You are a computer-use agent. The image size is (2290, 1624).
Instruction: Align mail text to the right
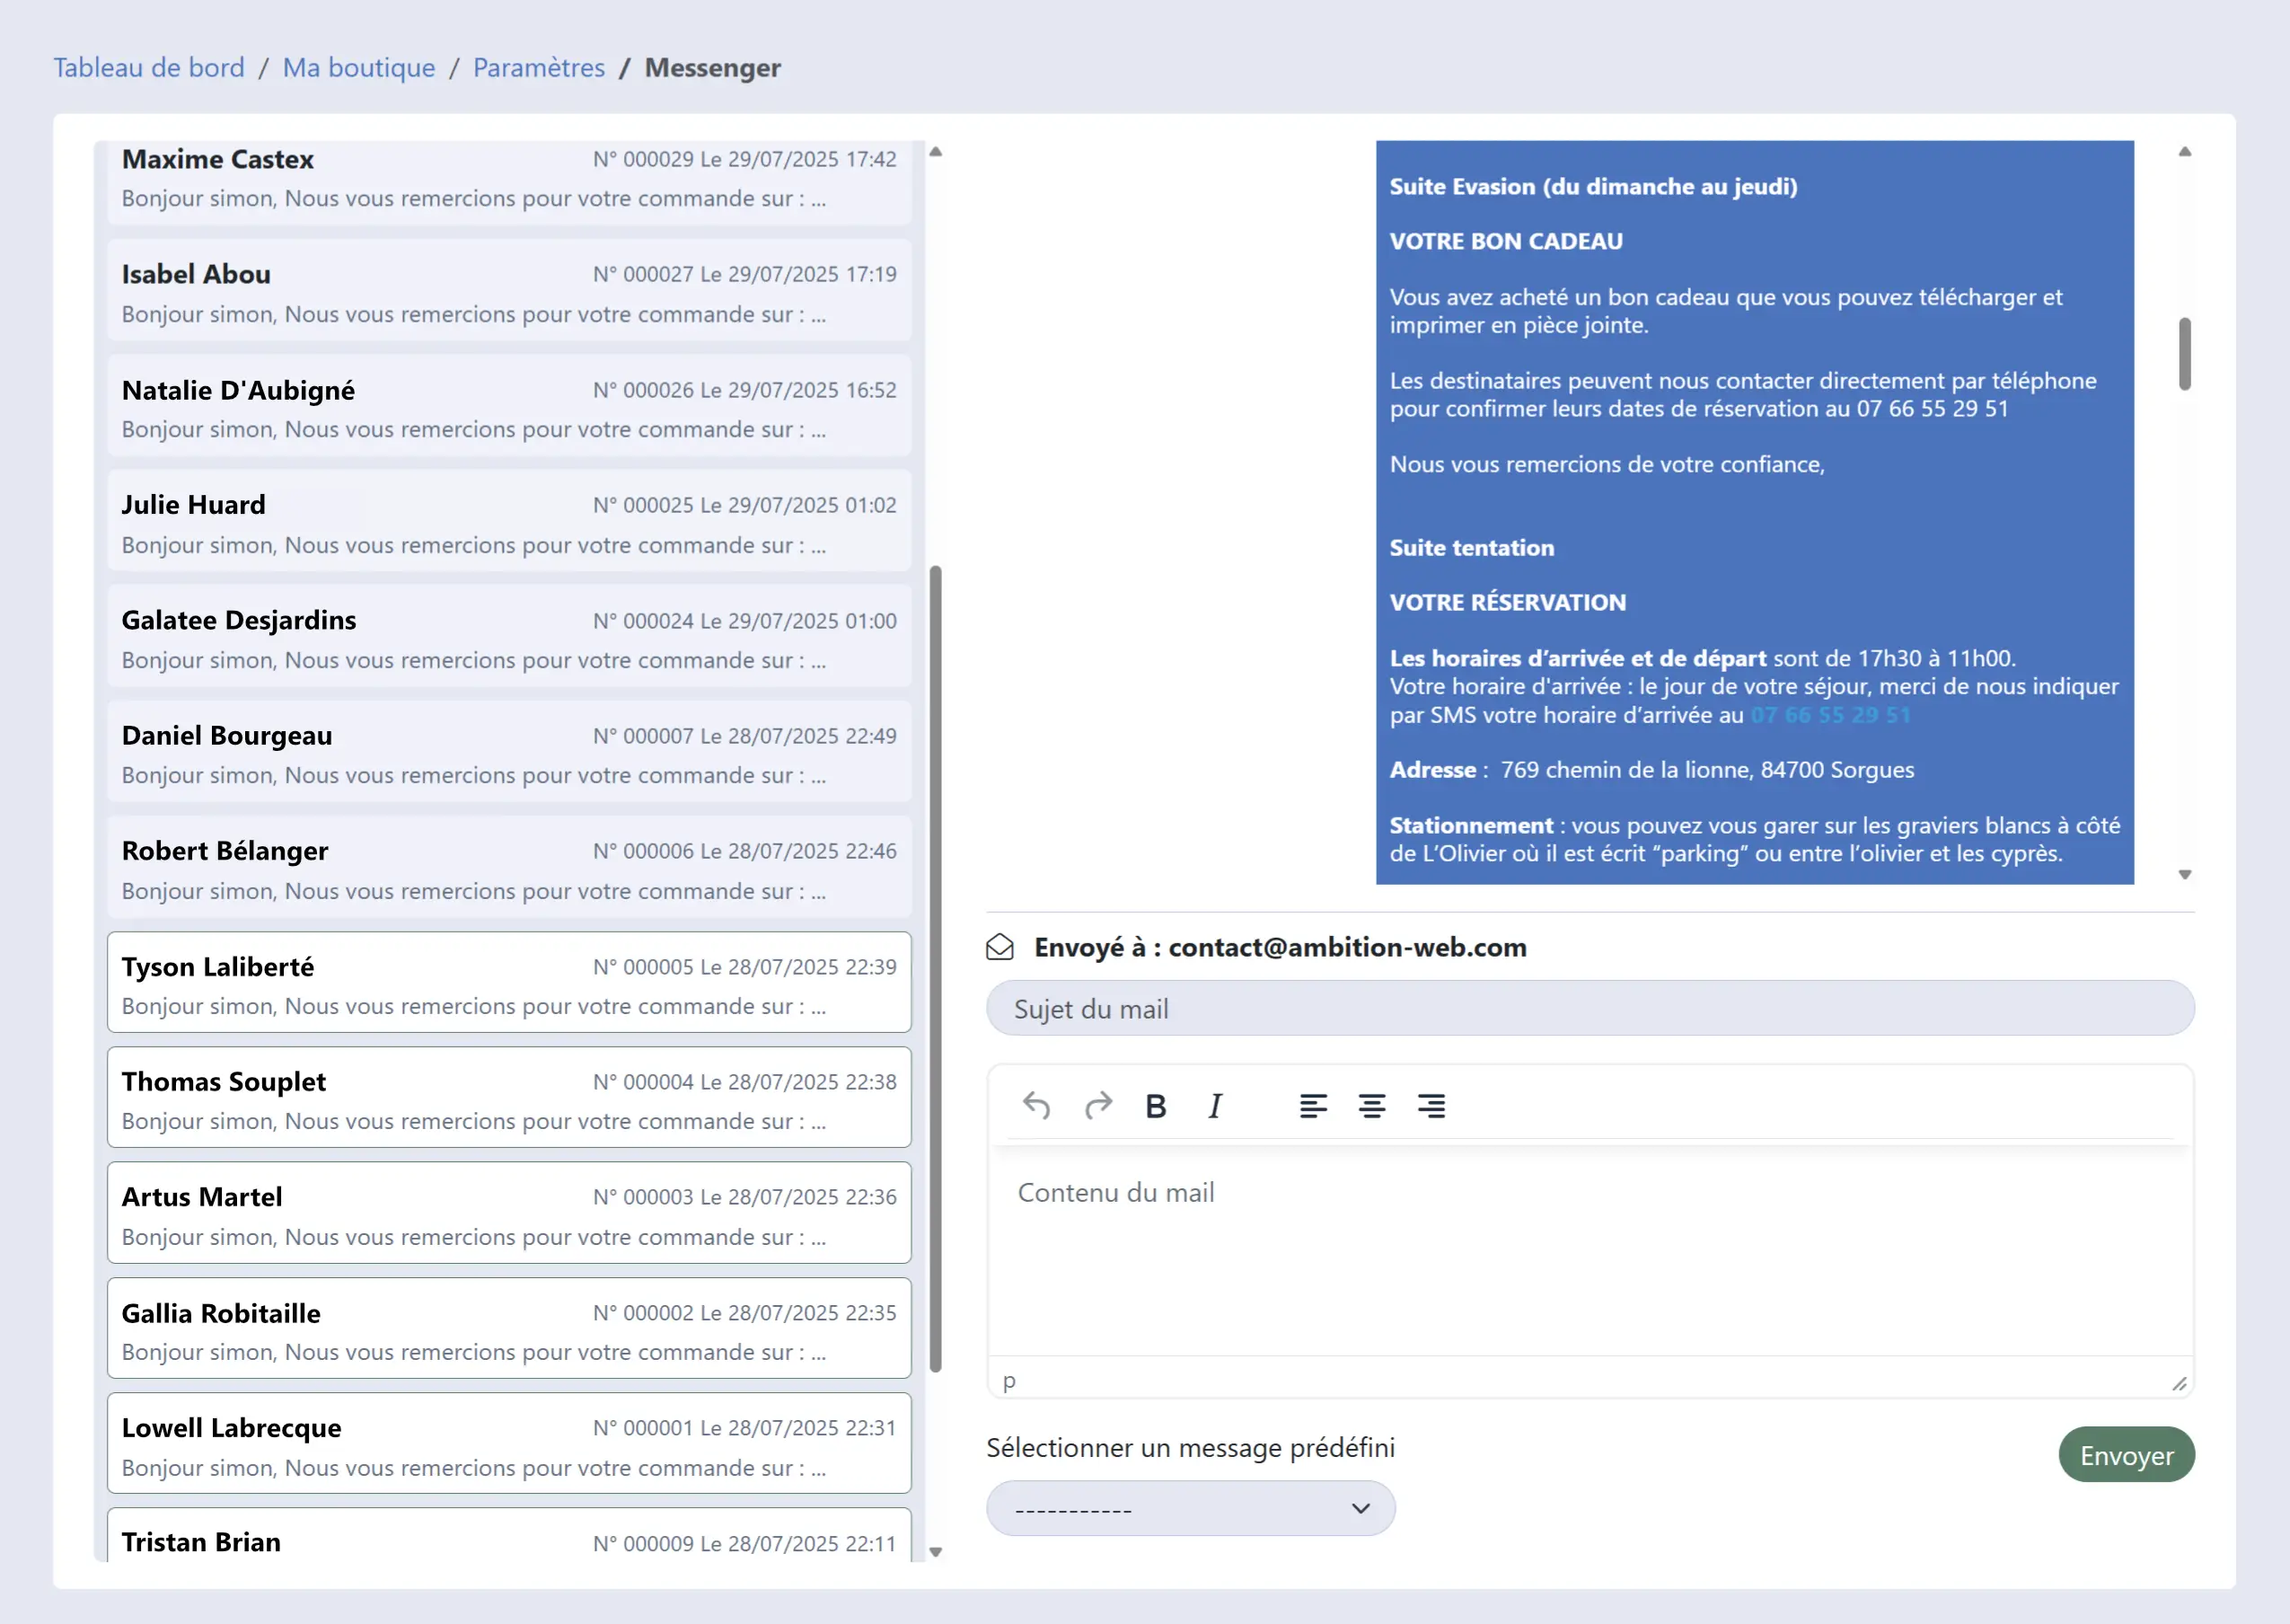click(x=1431, y=1106)
